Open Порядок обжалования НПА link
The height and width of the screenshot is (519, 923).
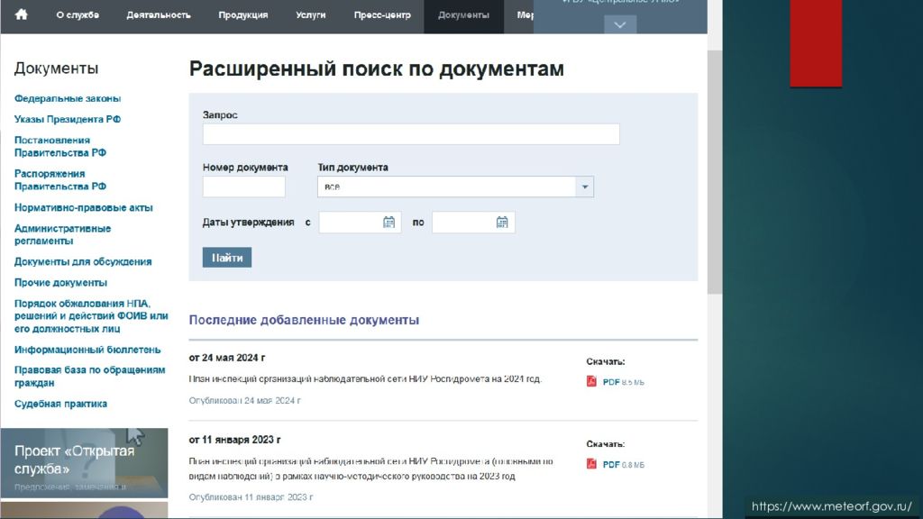91,316
